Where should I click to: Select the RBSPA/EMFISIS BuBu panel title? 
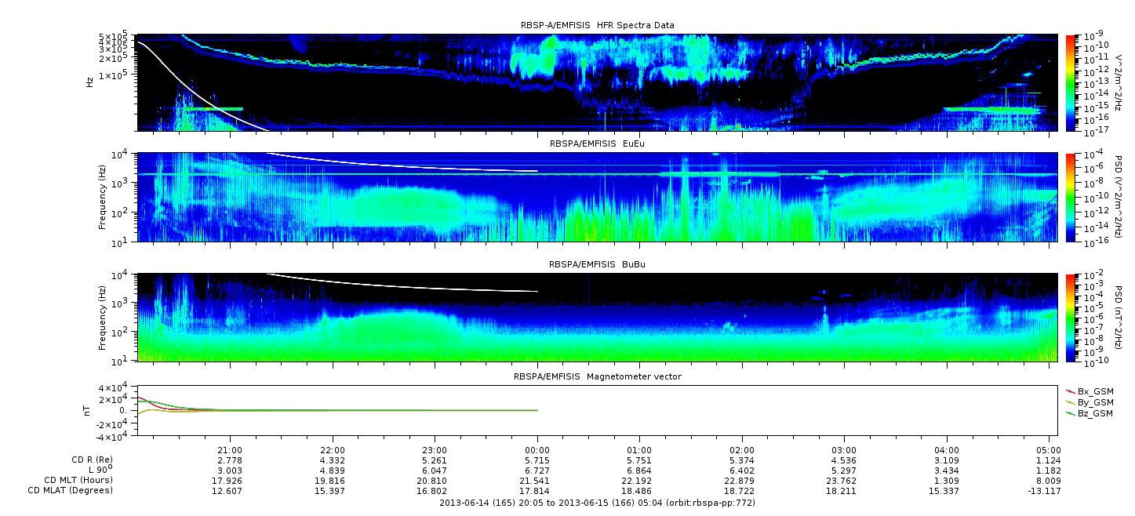click(x=597, y=265)
